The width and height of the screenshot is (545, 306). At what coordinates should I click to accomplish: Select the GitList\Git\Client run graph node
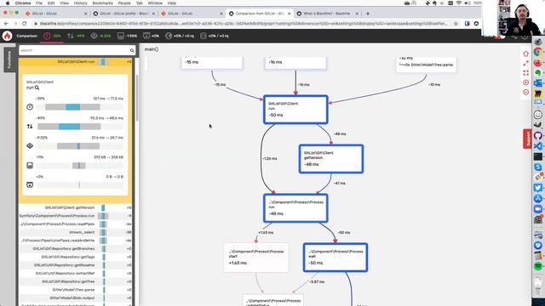pyautogui.click(x=295, y=110)
